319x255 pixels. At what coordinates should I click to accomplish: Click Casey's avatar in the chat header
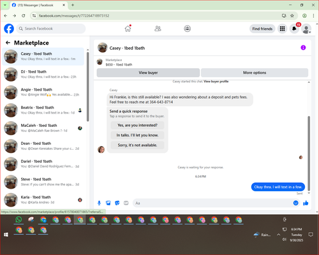pos(103,48)
